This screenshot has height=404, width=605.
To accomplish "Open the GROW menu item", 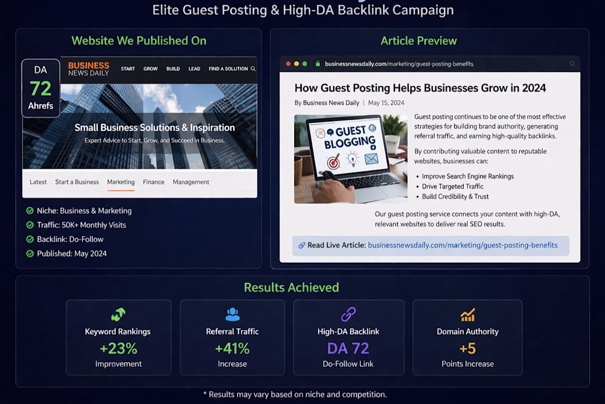I will coord(151,69).
